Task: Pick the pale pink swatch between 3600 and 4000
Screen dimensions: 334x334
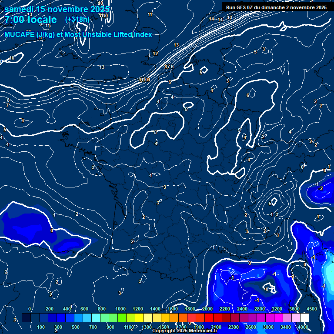Action: click(296, 317)
